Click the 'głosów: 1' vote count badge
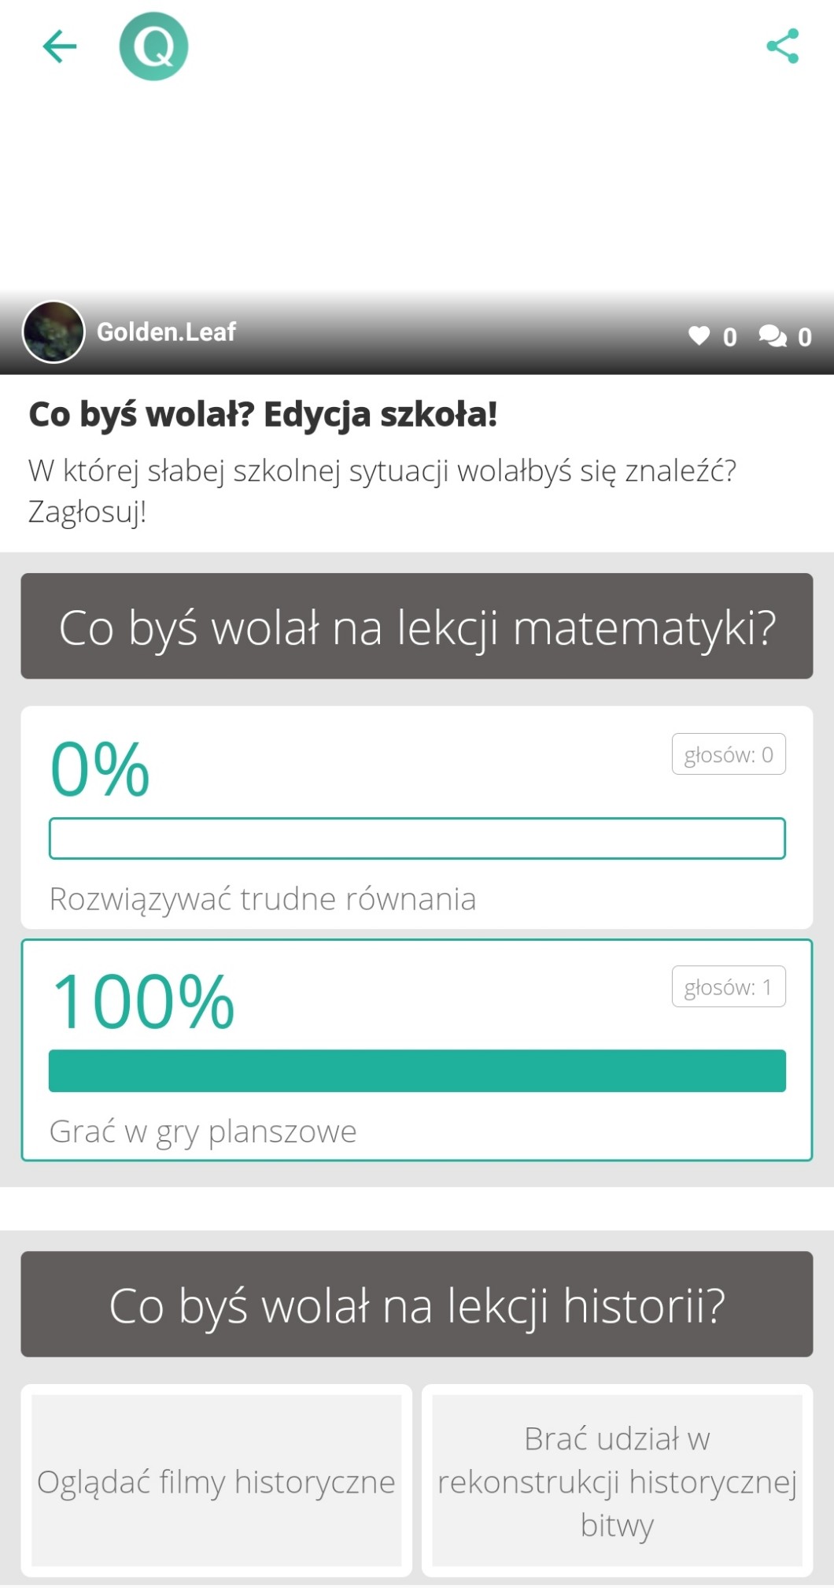834x1588 pixels. 729,986
